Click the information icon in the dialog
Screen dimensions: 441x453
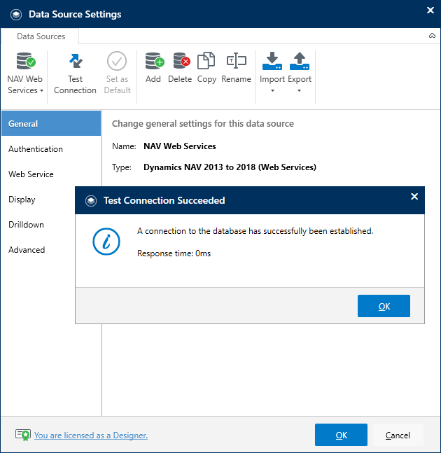(106, 242)
